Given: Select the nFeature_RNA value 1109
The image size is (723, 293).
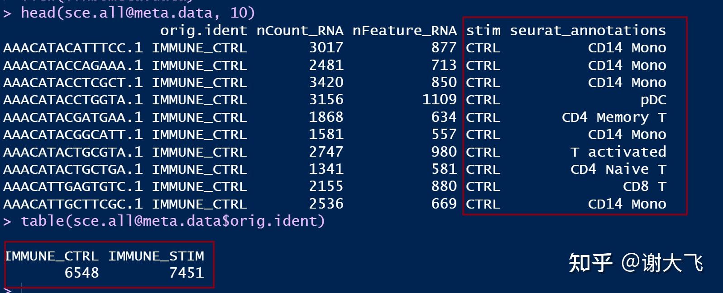Looking at the screenshot, I should (439, 100).
